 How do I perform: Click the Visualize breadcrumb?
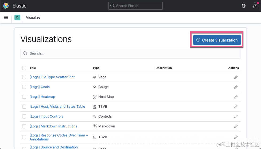33,17
